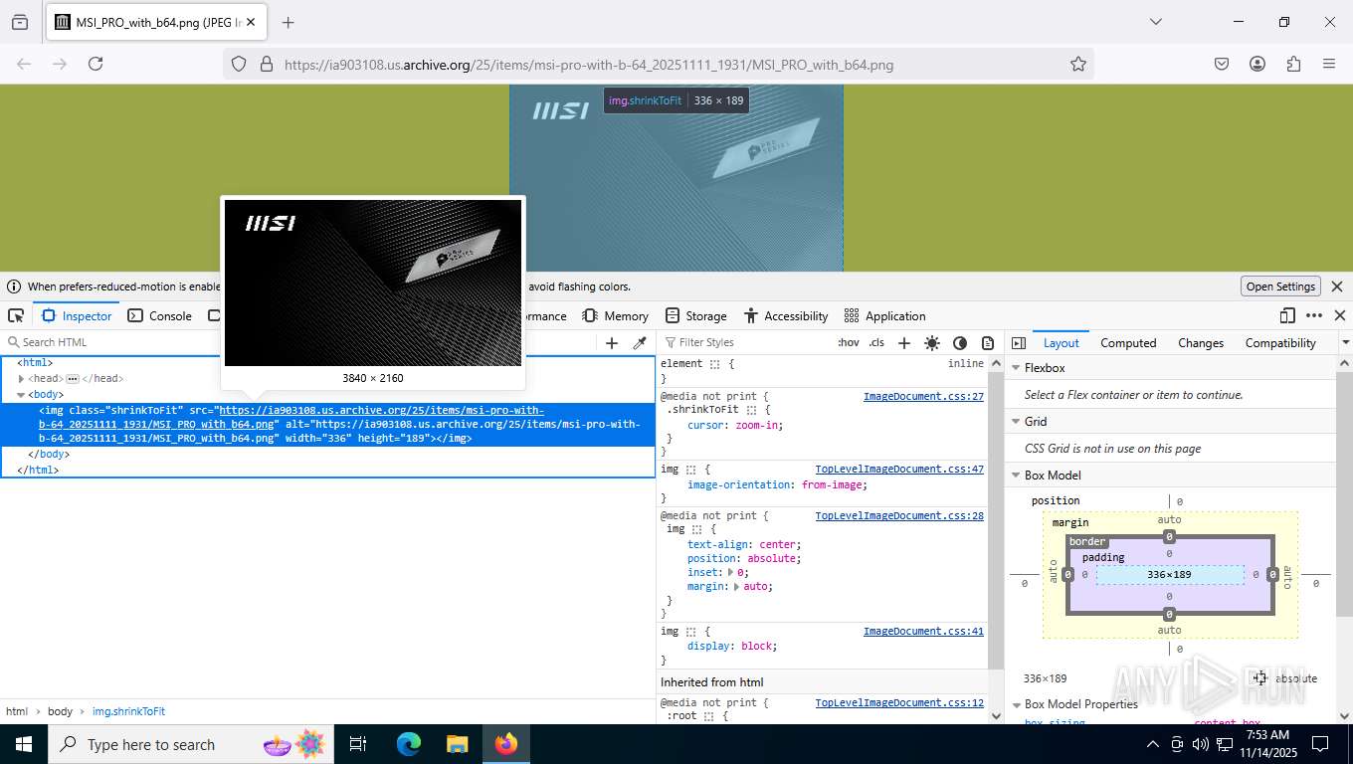Open the TopLevelImageDocument.css:12 source link
Image resolution: width=1353 pixels, height=764 pixels.
point(899,702)
